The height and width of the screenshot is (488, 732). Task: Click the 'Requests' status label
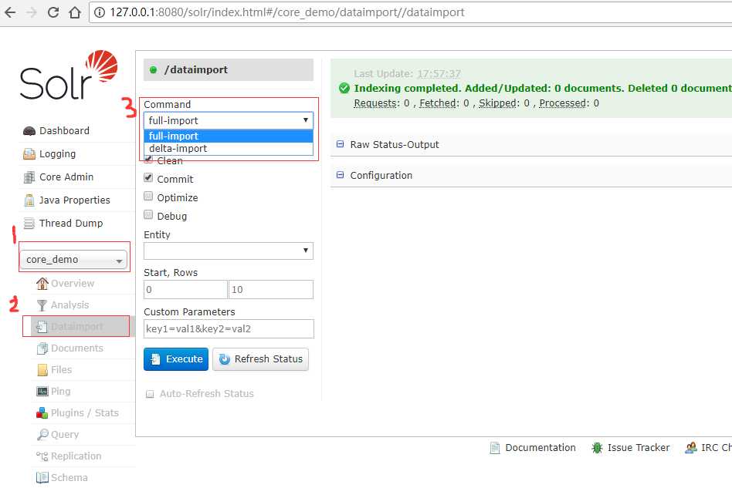coord(375,103)
